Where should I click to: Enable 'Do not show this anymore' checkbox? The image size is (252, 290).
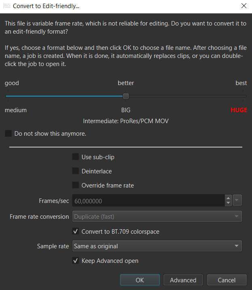8,133
